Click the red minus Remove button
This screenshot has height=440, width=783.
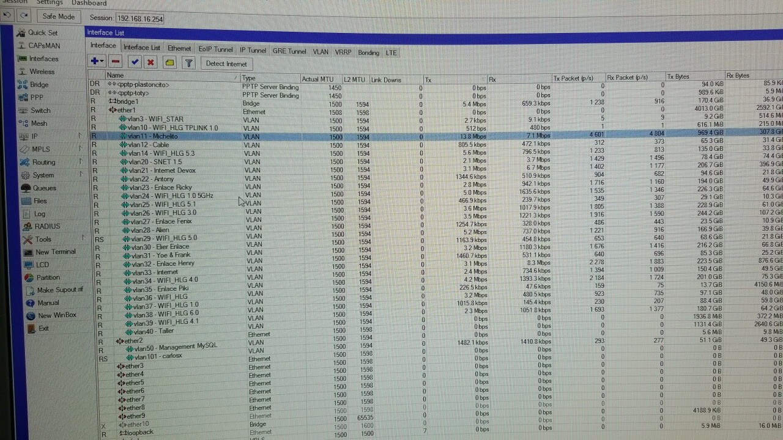pyautogui.click(x=116, y=62)
